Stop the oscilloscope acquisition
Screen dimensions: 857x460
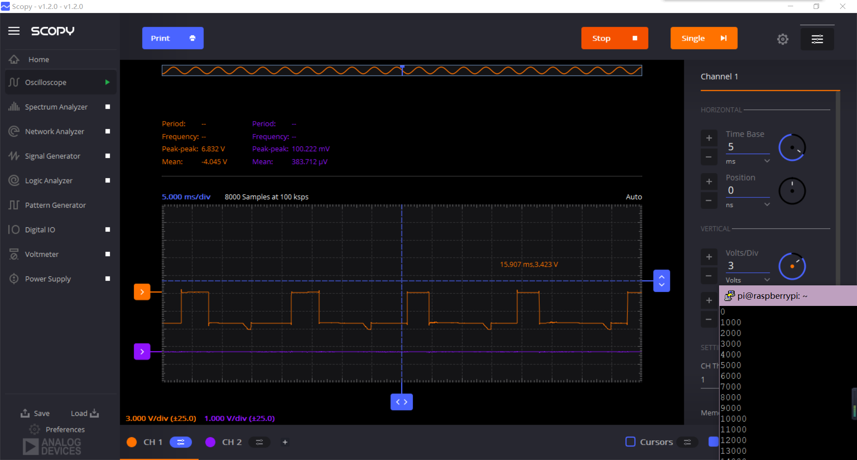click(x=615, y=38)
